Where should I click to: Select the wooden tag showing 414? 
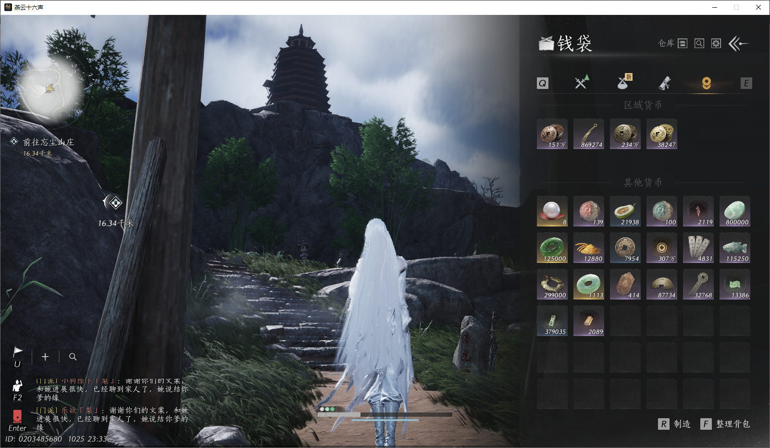click(x=625, y=284)
